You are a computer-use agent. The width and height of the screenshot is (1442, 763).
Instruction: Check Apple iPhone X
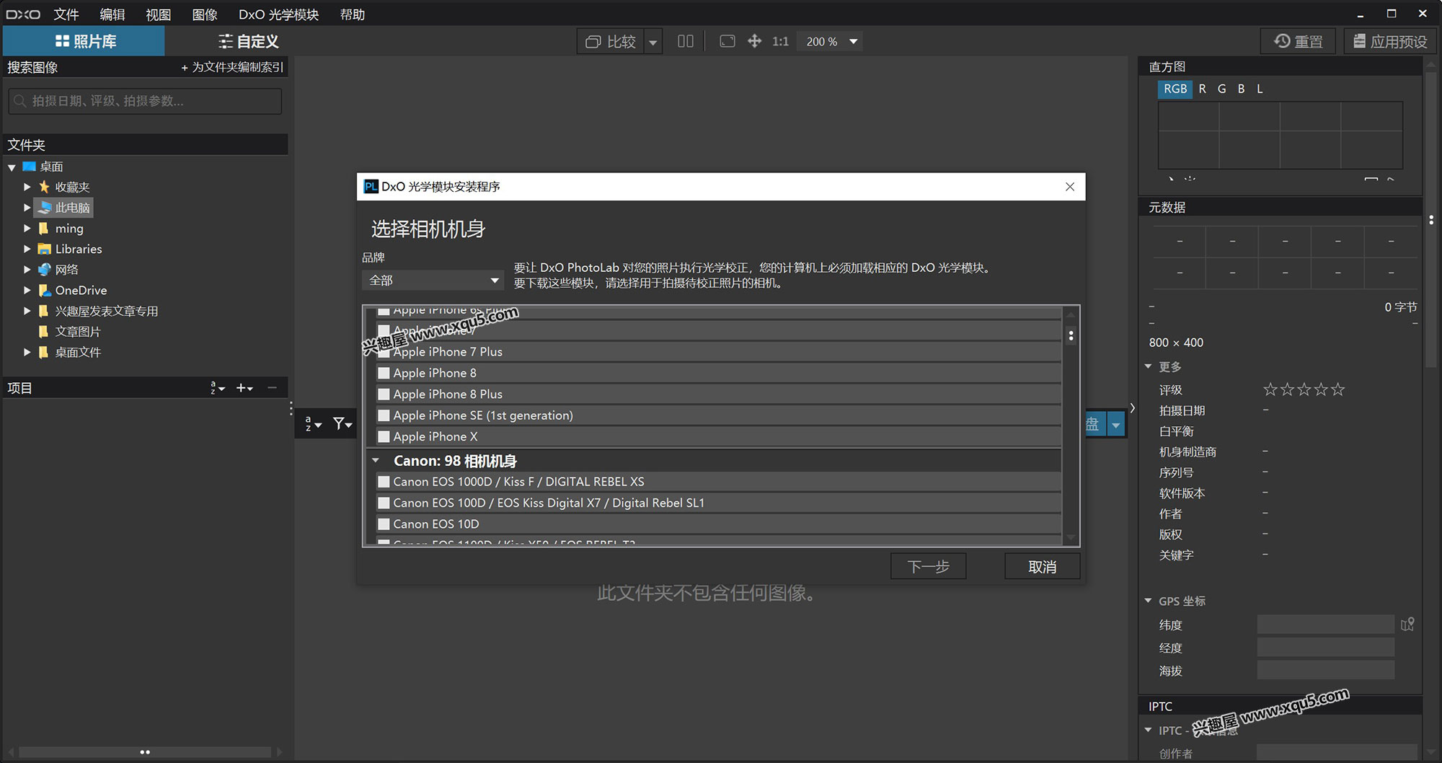pos(384,436)
